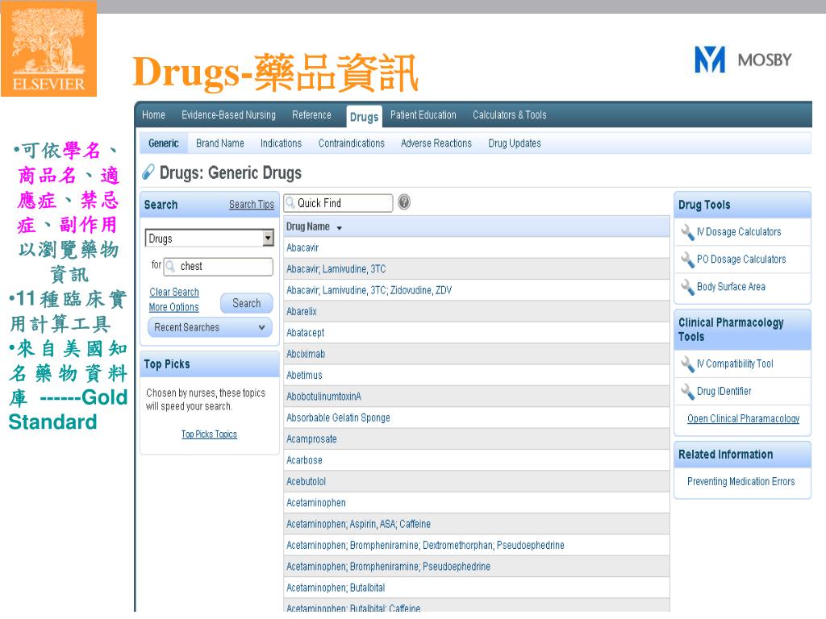Click the Body Surface Area wrench icon
Screen dimensions: 826x619
[687, 287]
